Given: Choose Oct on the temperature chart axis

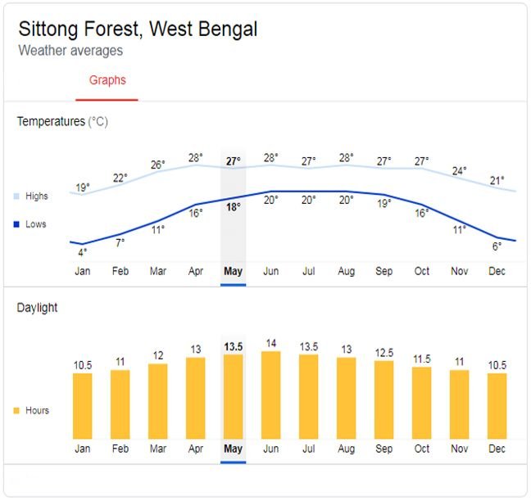Looking at the screenshot, I should (x=421, y=270).
